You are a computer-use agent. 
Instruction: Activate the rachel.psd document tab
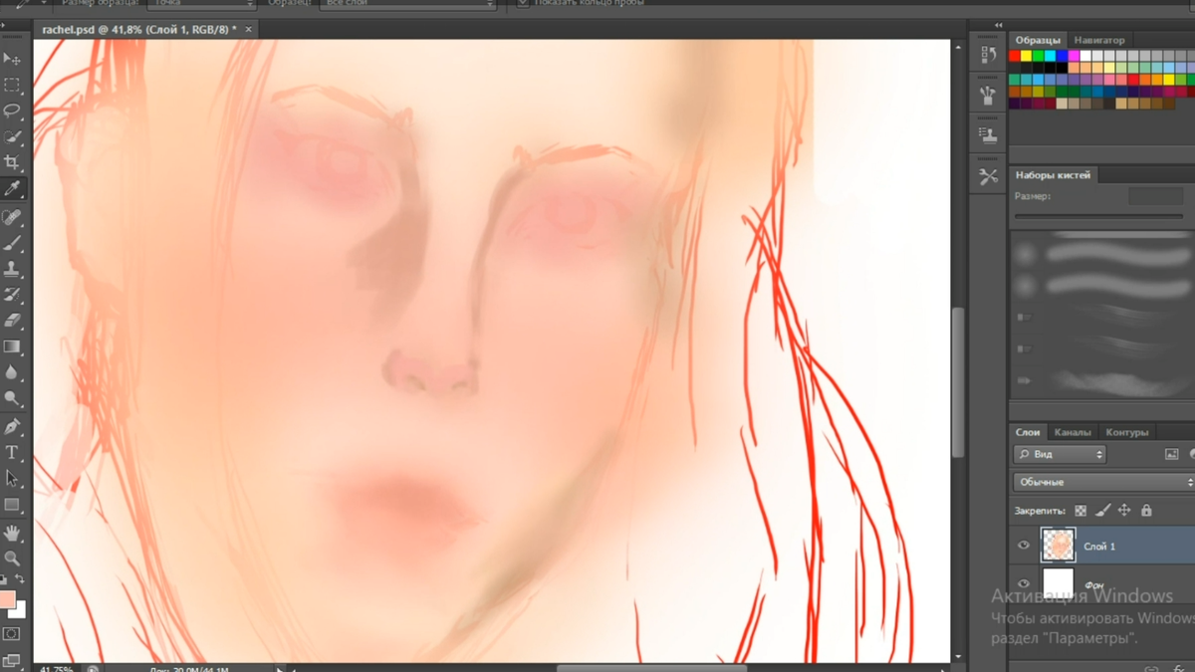click(139, 30)
